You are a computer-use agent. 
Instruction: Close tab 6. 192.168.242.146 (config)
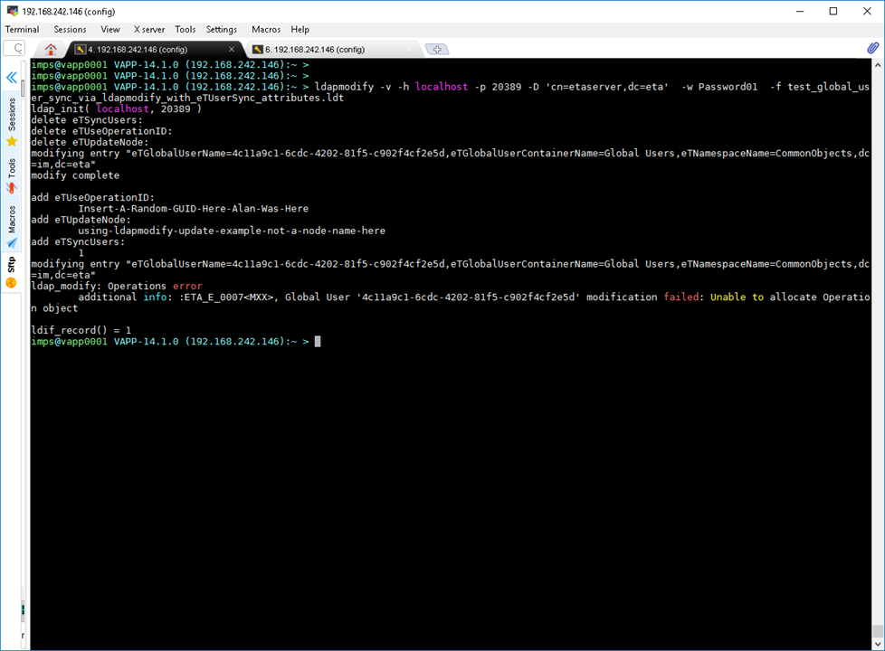point(410,50)
